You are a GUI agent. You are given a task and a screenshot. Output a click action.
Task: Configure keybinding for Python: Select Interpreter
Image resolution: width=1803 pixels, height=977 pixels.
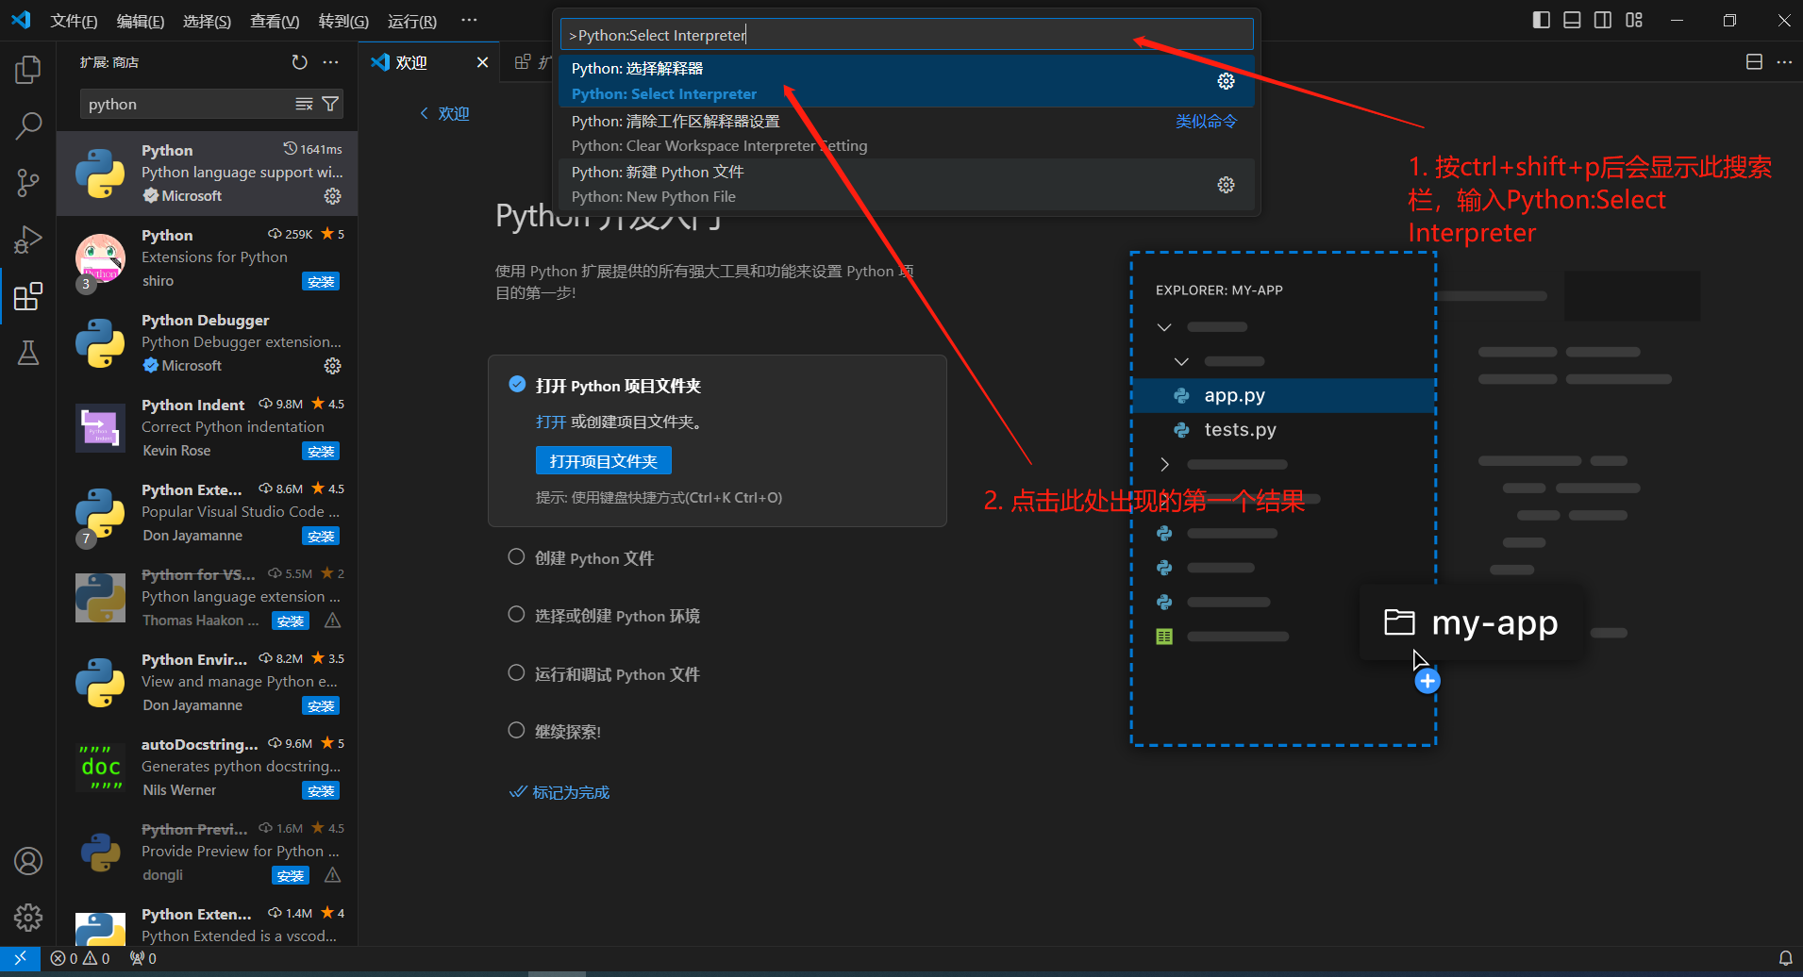[1226, 81]
